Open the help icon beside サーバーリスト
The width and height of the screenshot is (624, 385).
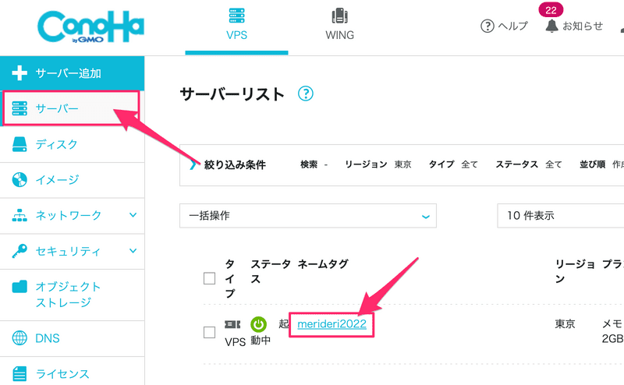306,94
